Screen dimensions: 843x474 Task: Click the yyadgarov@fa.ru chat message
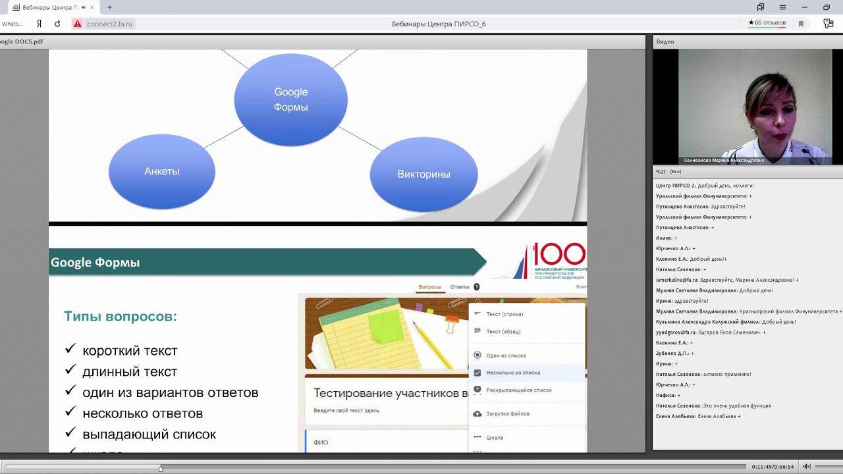(711, 332)
